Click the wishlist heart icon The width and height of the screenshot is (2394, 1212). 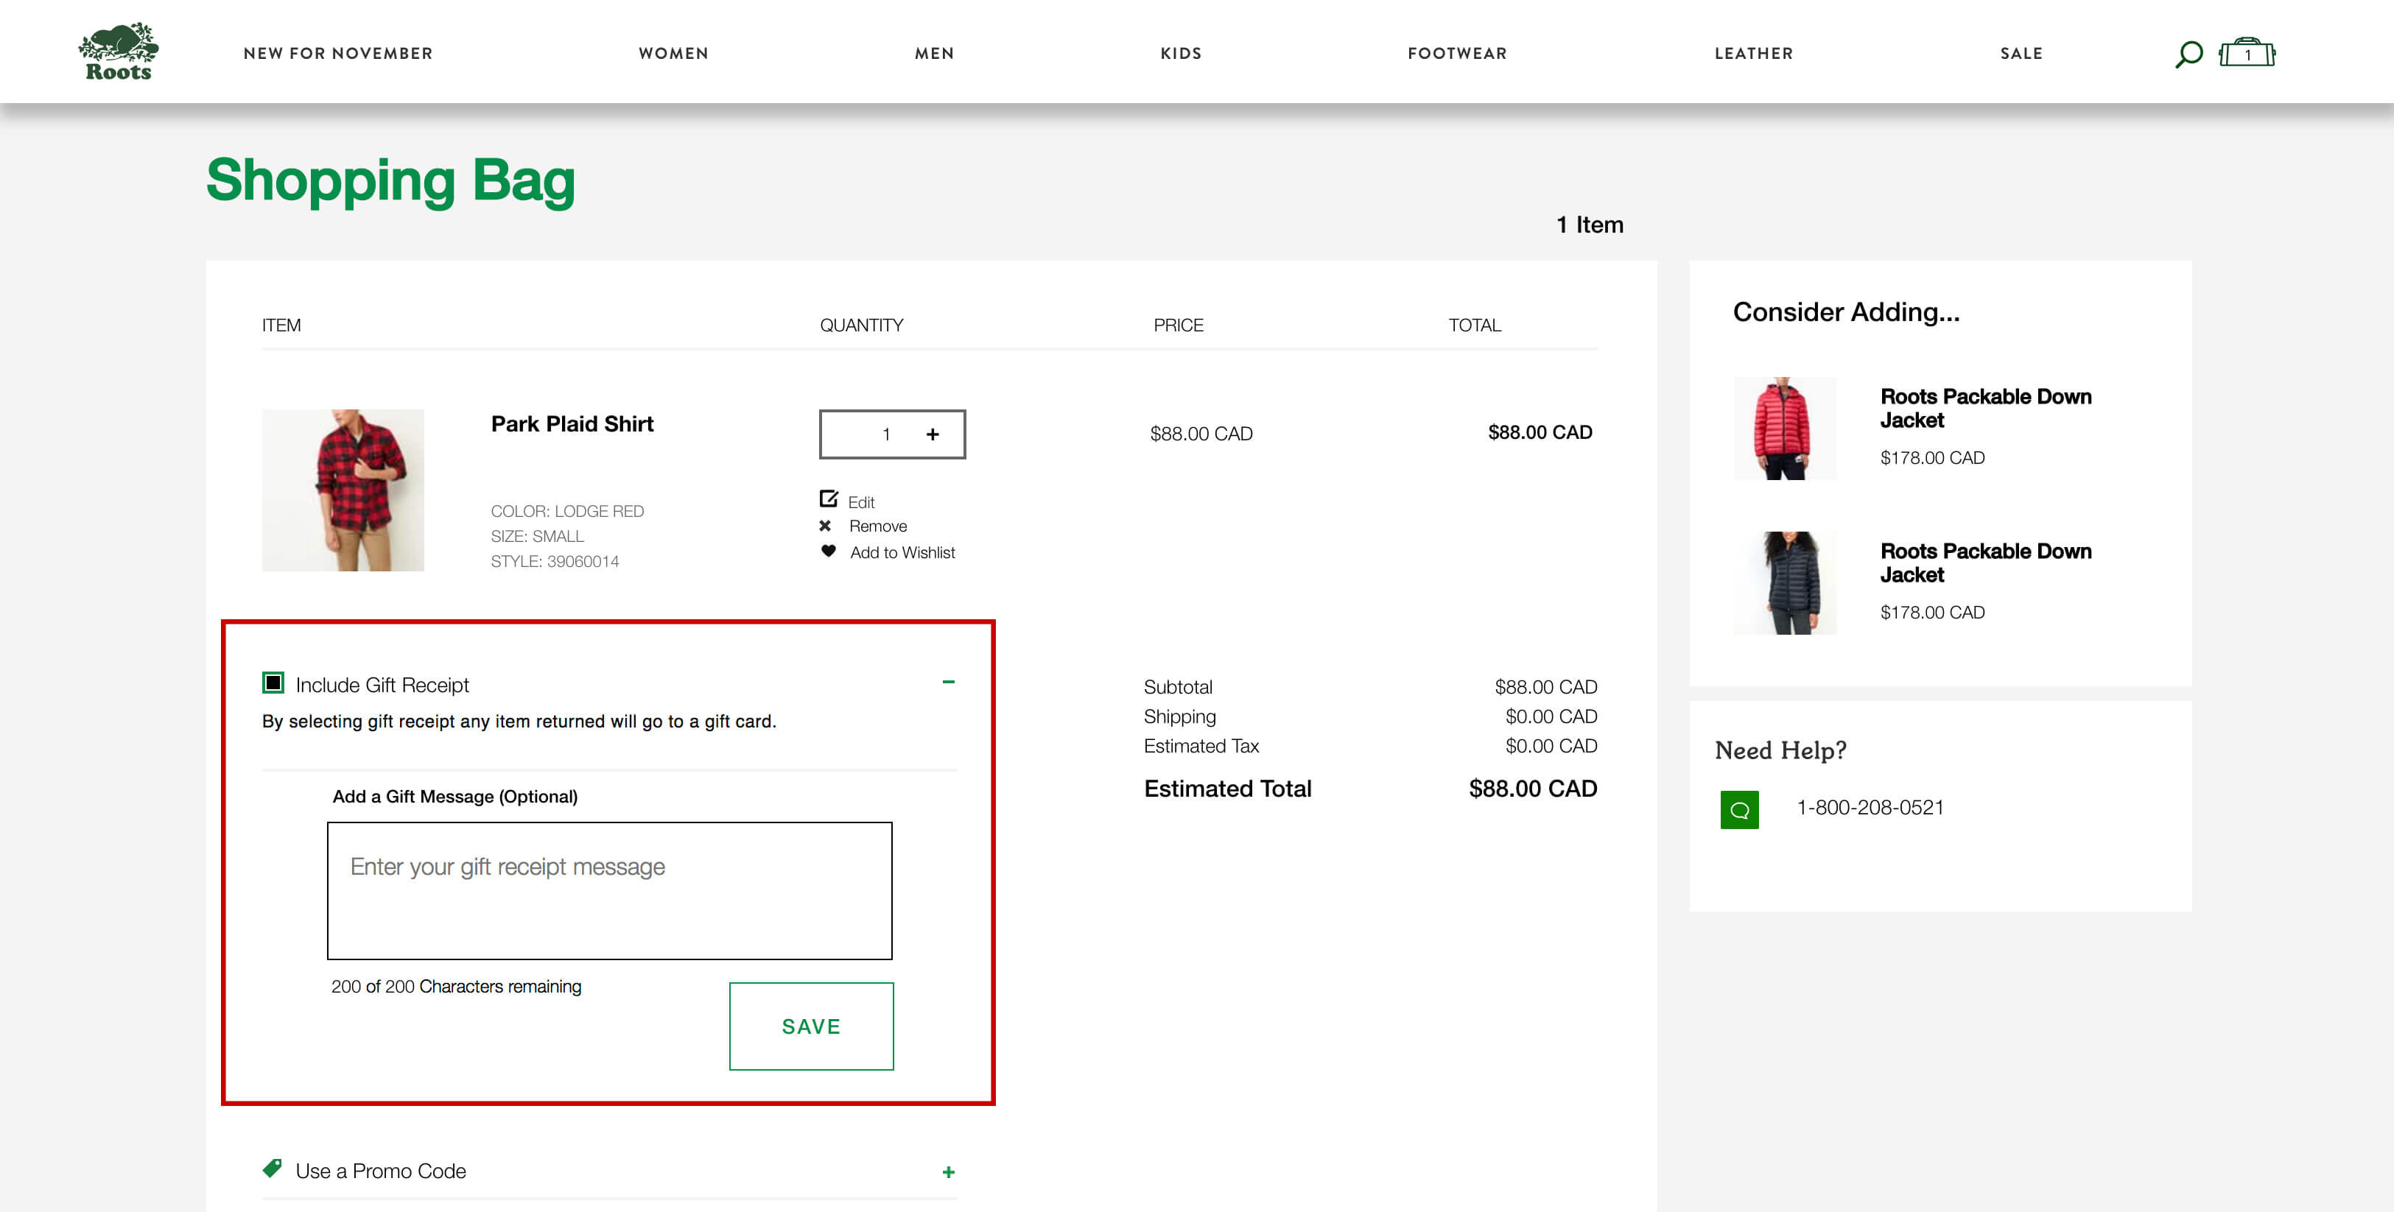coord(828,551)
